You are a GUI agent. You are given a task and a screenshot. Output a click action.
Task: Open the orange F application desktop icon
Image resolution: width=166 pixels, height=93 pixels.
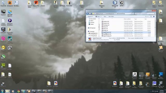(36, 3)
